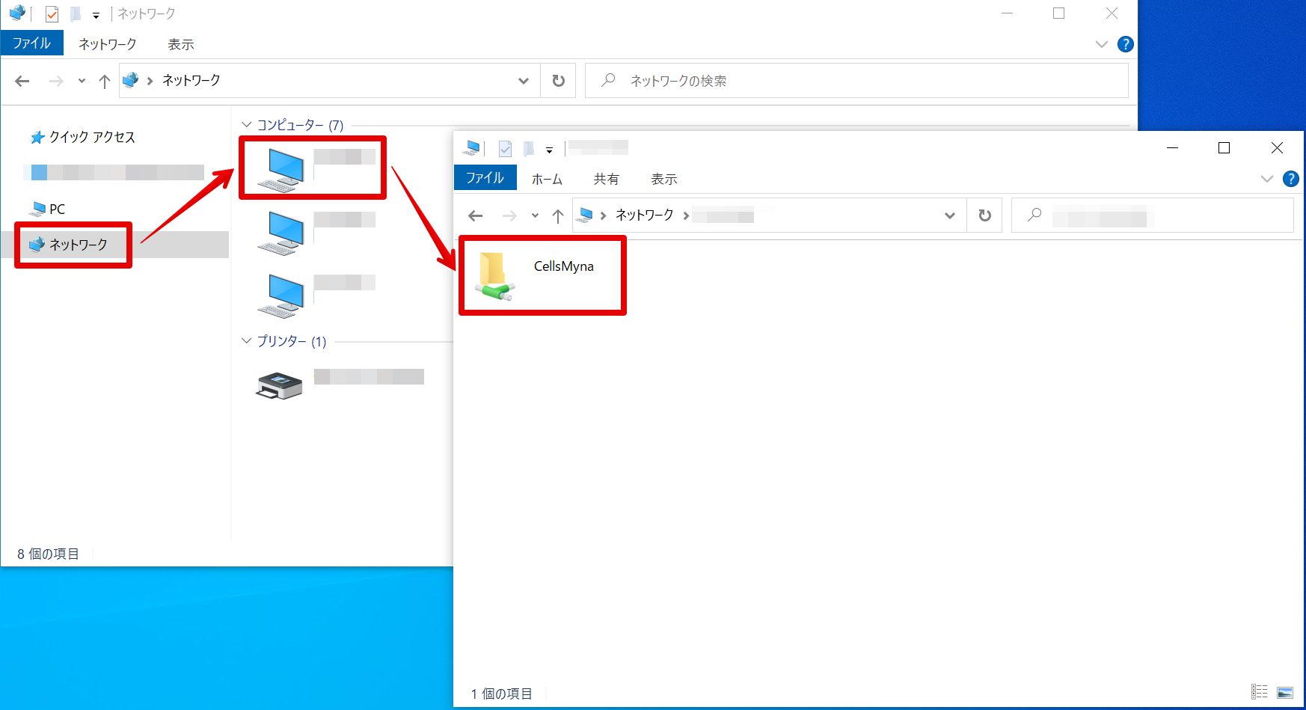Click the Network search field

856,81
